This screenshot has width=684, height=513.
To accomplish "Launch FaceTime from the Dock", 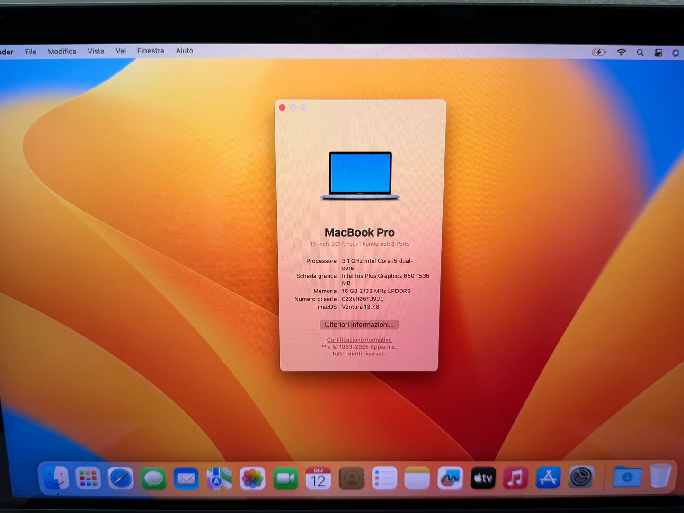I will tap(285, 479).
